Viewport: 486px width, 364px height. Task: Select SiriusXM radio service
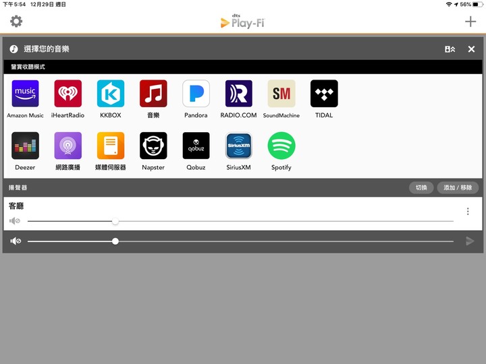pos(239,146)
